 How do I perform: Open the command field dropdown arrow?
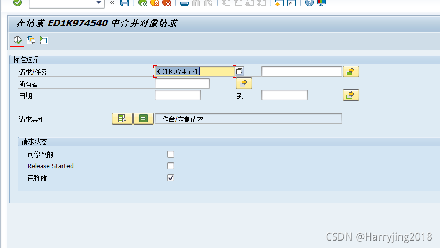tap(98, 3)
